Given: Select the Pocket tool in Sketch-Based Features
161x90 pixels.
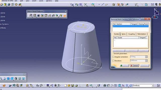Looking at the screenshot, I should point(35,15).
